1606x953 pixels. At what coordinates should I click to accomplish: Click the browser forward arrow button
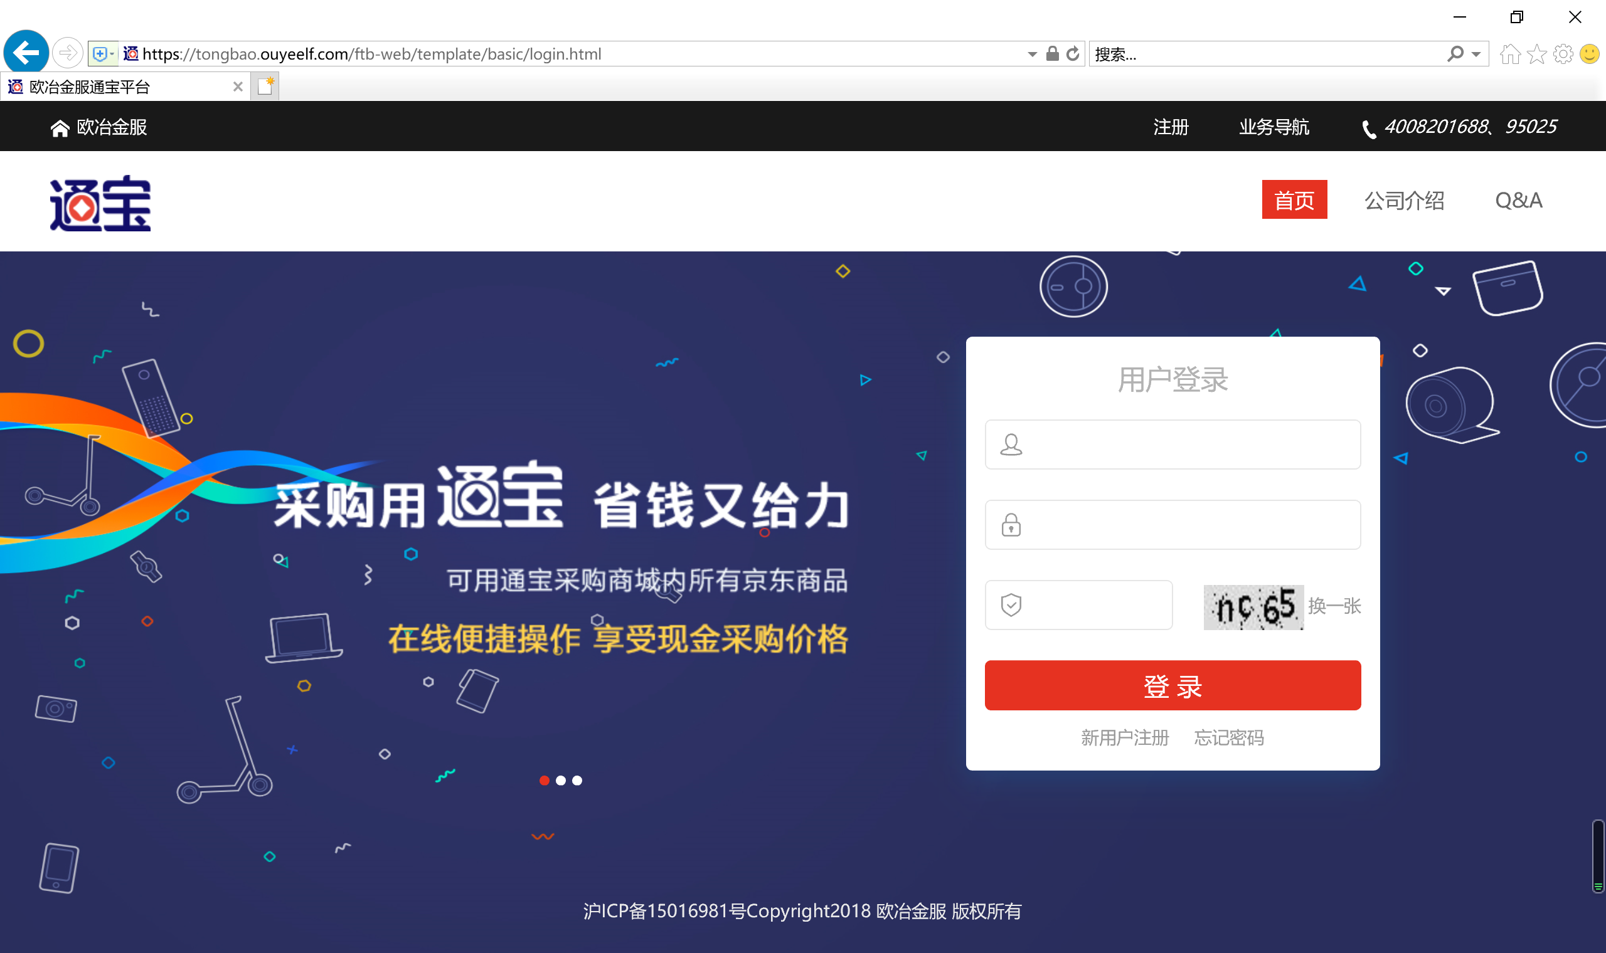click(x=68, y=53)
